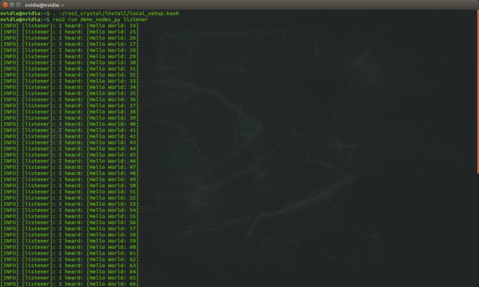Minimize the terminal window

pyautogui.click(x=11, y=5)
